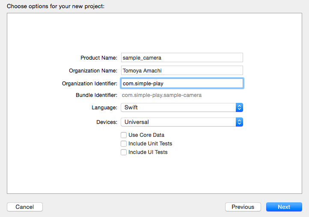The height and width of the screenshot is (217, 309).
Task: Focus the Organization Name input field
Action: pos(181,70)
